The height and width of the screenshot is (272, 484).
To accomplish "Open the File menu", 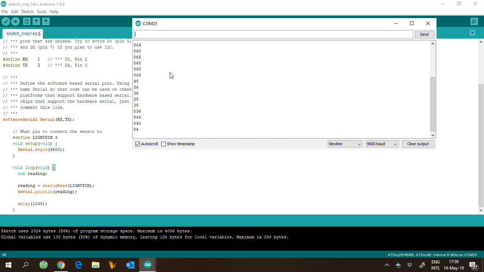I will (5, 12).
